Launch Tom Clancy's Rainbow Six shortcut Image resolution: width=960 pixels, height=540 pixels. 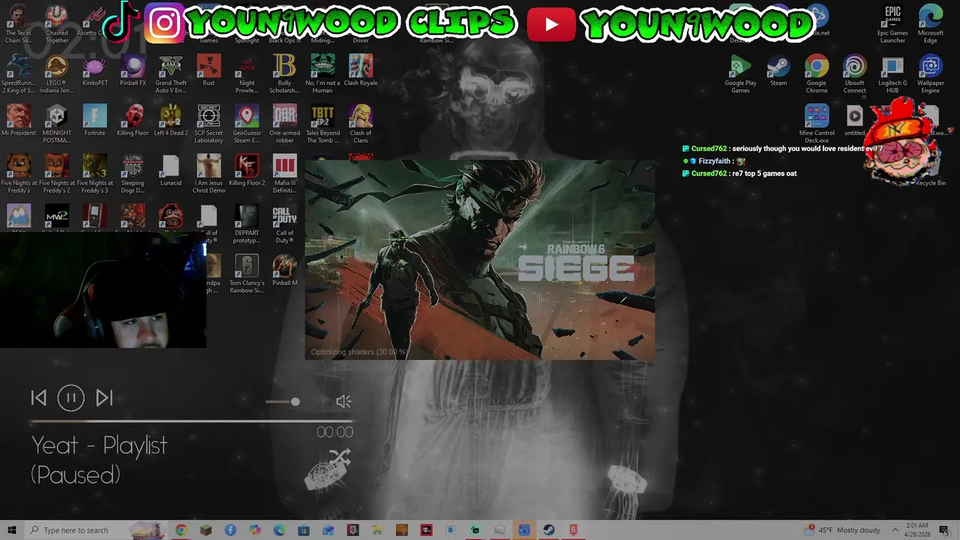click(x=247, y=274)
